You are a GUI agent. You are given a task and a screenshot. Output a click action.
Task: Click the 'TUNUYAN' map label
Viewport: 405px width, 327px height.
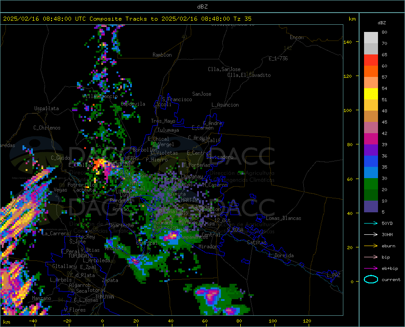104,296
